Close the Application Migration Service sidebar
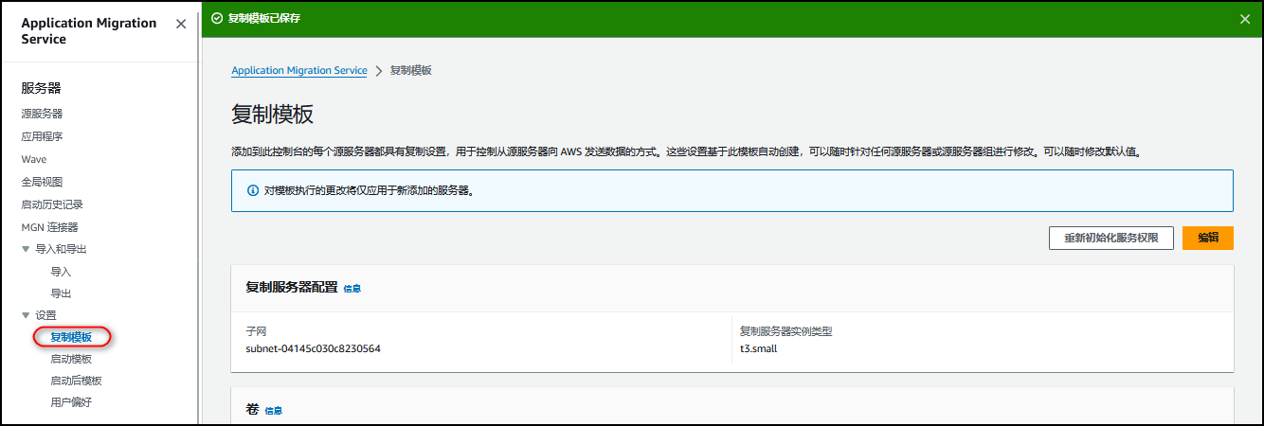Image resolution: width=1264 pixels, height=426 pixels. [181, 24]
